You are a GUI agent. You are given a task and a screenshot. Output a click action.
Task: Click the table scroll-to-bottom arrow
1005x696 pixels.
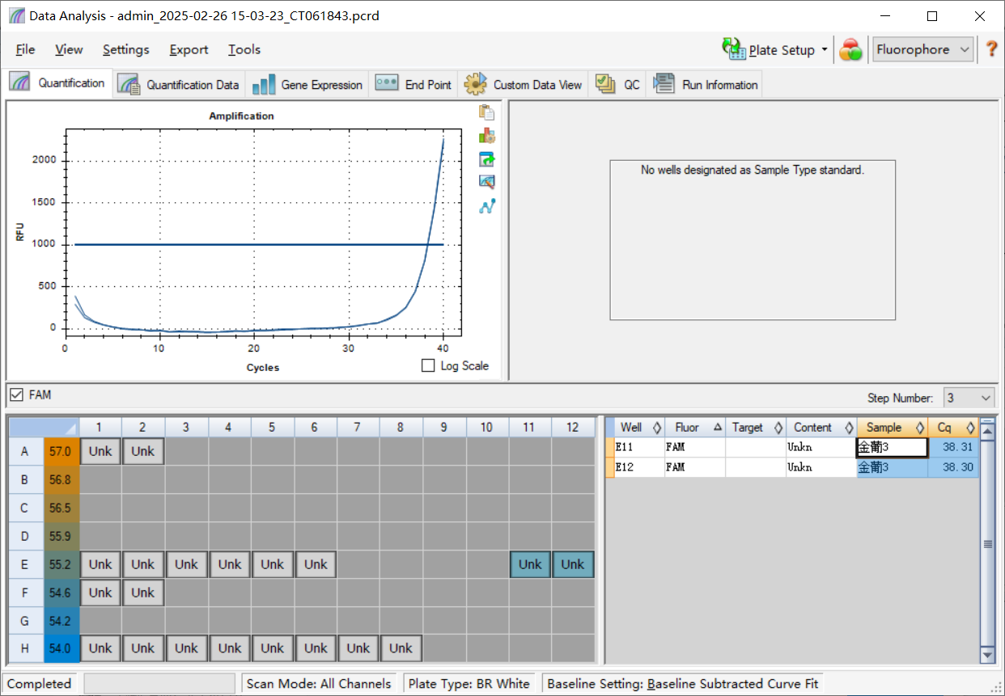pyautogui.click(x=987, y=655)
